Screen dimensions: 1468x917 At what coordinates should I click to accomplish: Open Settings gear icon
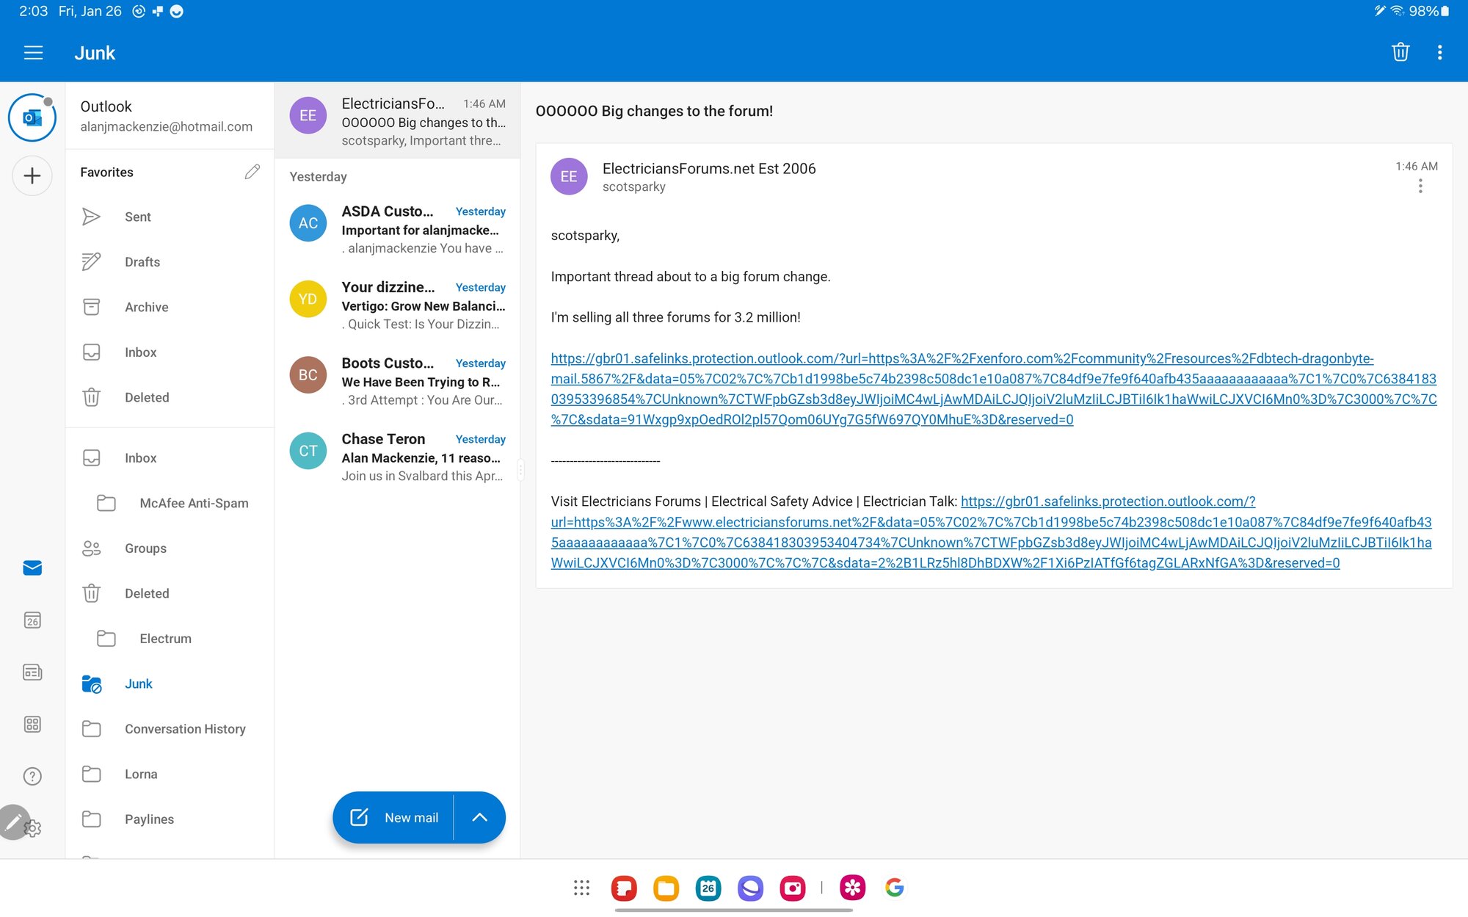tap(34, 829)
